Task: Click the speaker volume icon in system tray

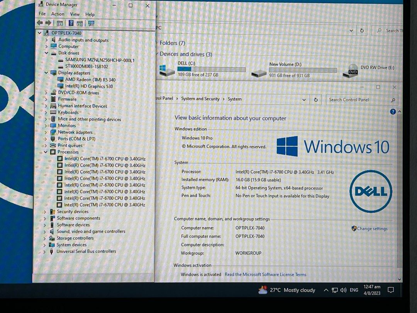Action: tap(344, 290)
